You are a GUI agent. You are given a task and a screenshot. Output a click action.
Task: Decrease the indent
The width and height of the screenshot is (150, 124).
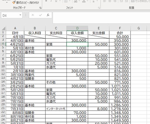point(121,1)
